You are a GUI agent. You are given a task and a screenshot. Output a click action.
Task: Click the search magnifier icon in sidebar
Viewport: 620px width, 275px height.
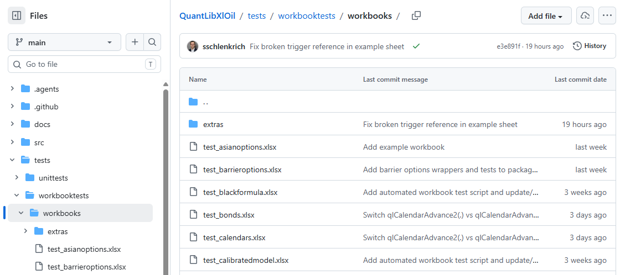coord(152,42)
